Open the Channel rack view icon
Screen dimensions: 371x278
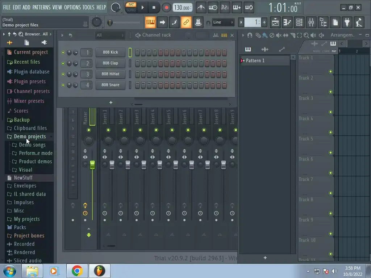299,22
